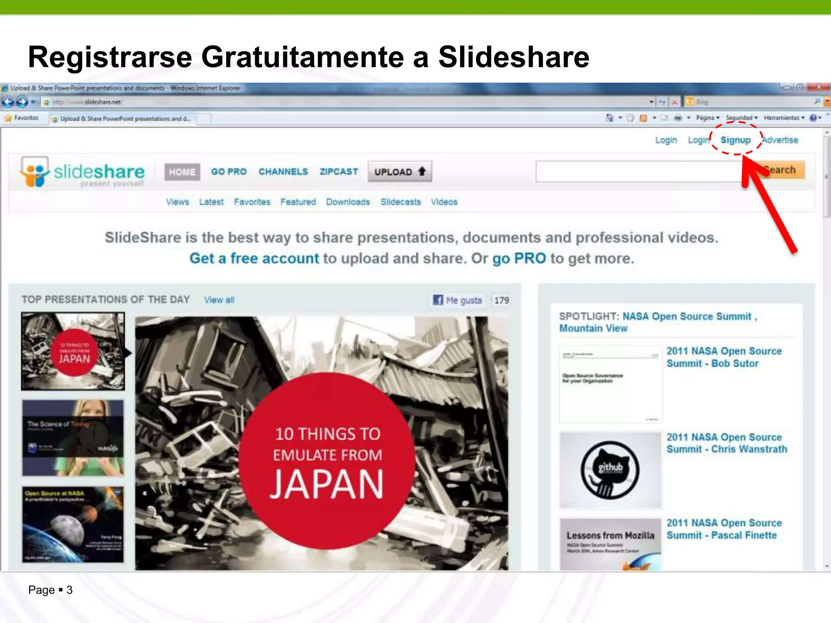Click the page vertical scrollbar thumb
This screenshot has width=831, height=623.
click(x=827, y=177)
